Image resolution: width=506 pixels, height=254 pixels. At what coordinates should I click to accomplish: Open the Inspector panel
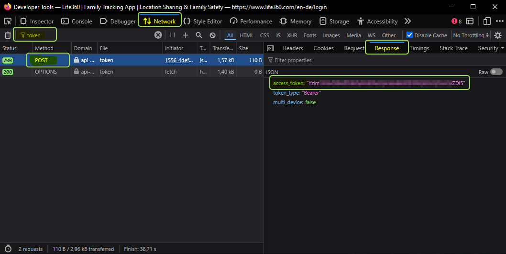tap(37, 22)
